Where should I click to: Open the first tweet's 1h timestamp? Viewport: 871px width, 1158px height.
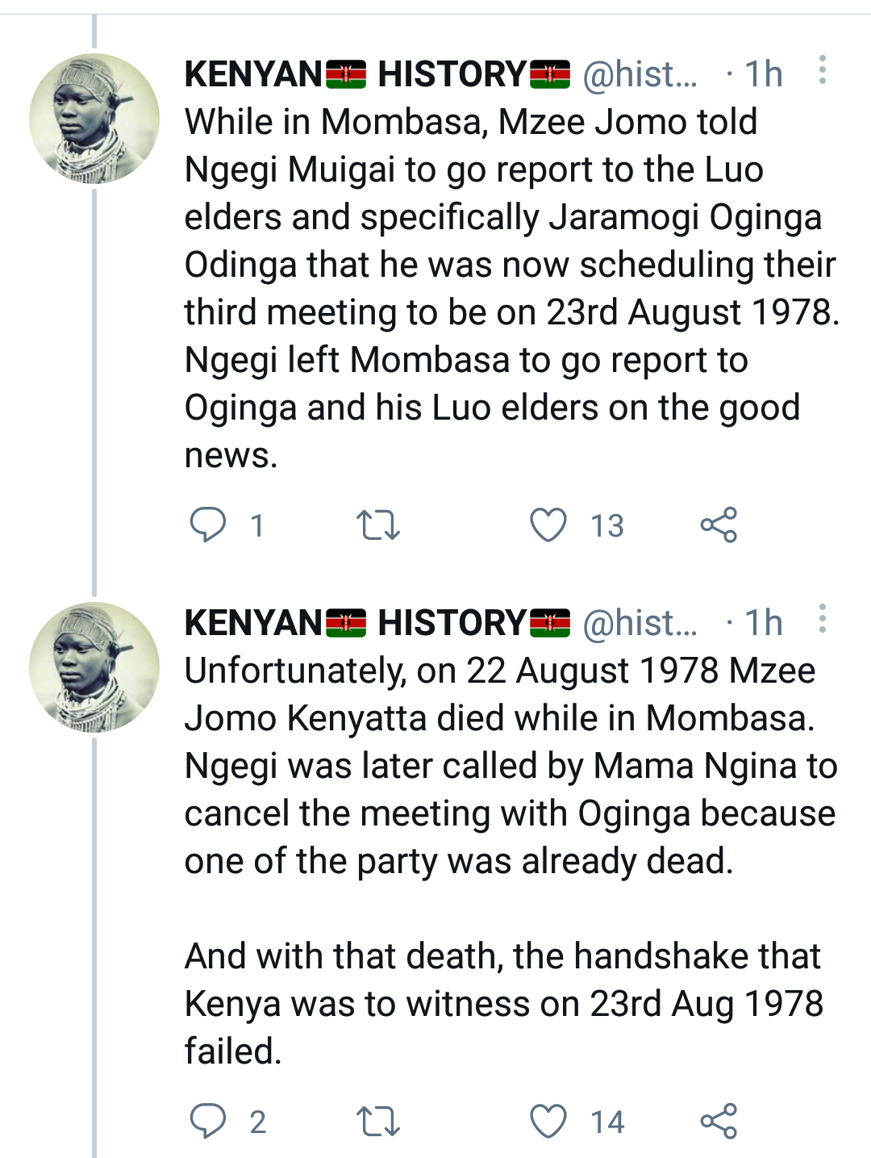[763, 74]
